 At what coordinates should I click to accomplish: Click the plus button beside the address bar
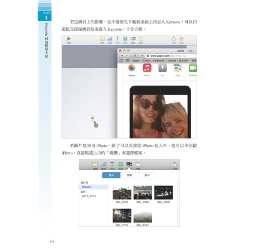pos(142,56)
